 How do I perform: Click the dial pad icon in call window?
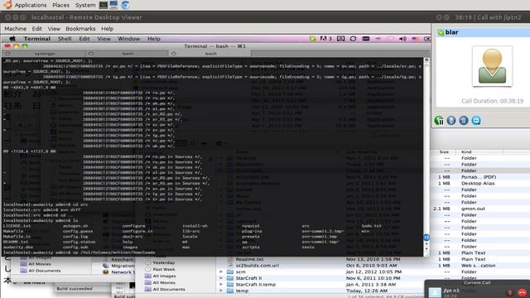(464, 120)
